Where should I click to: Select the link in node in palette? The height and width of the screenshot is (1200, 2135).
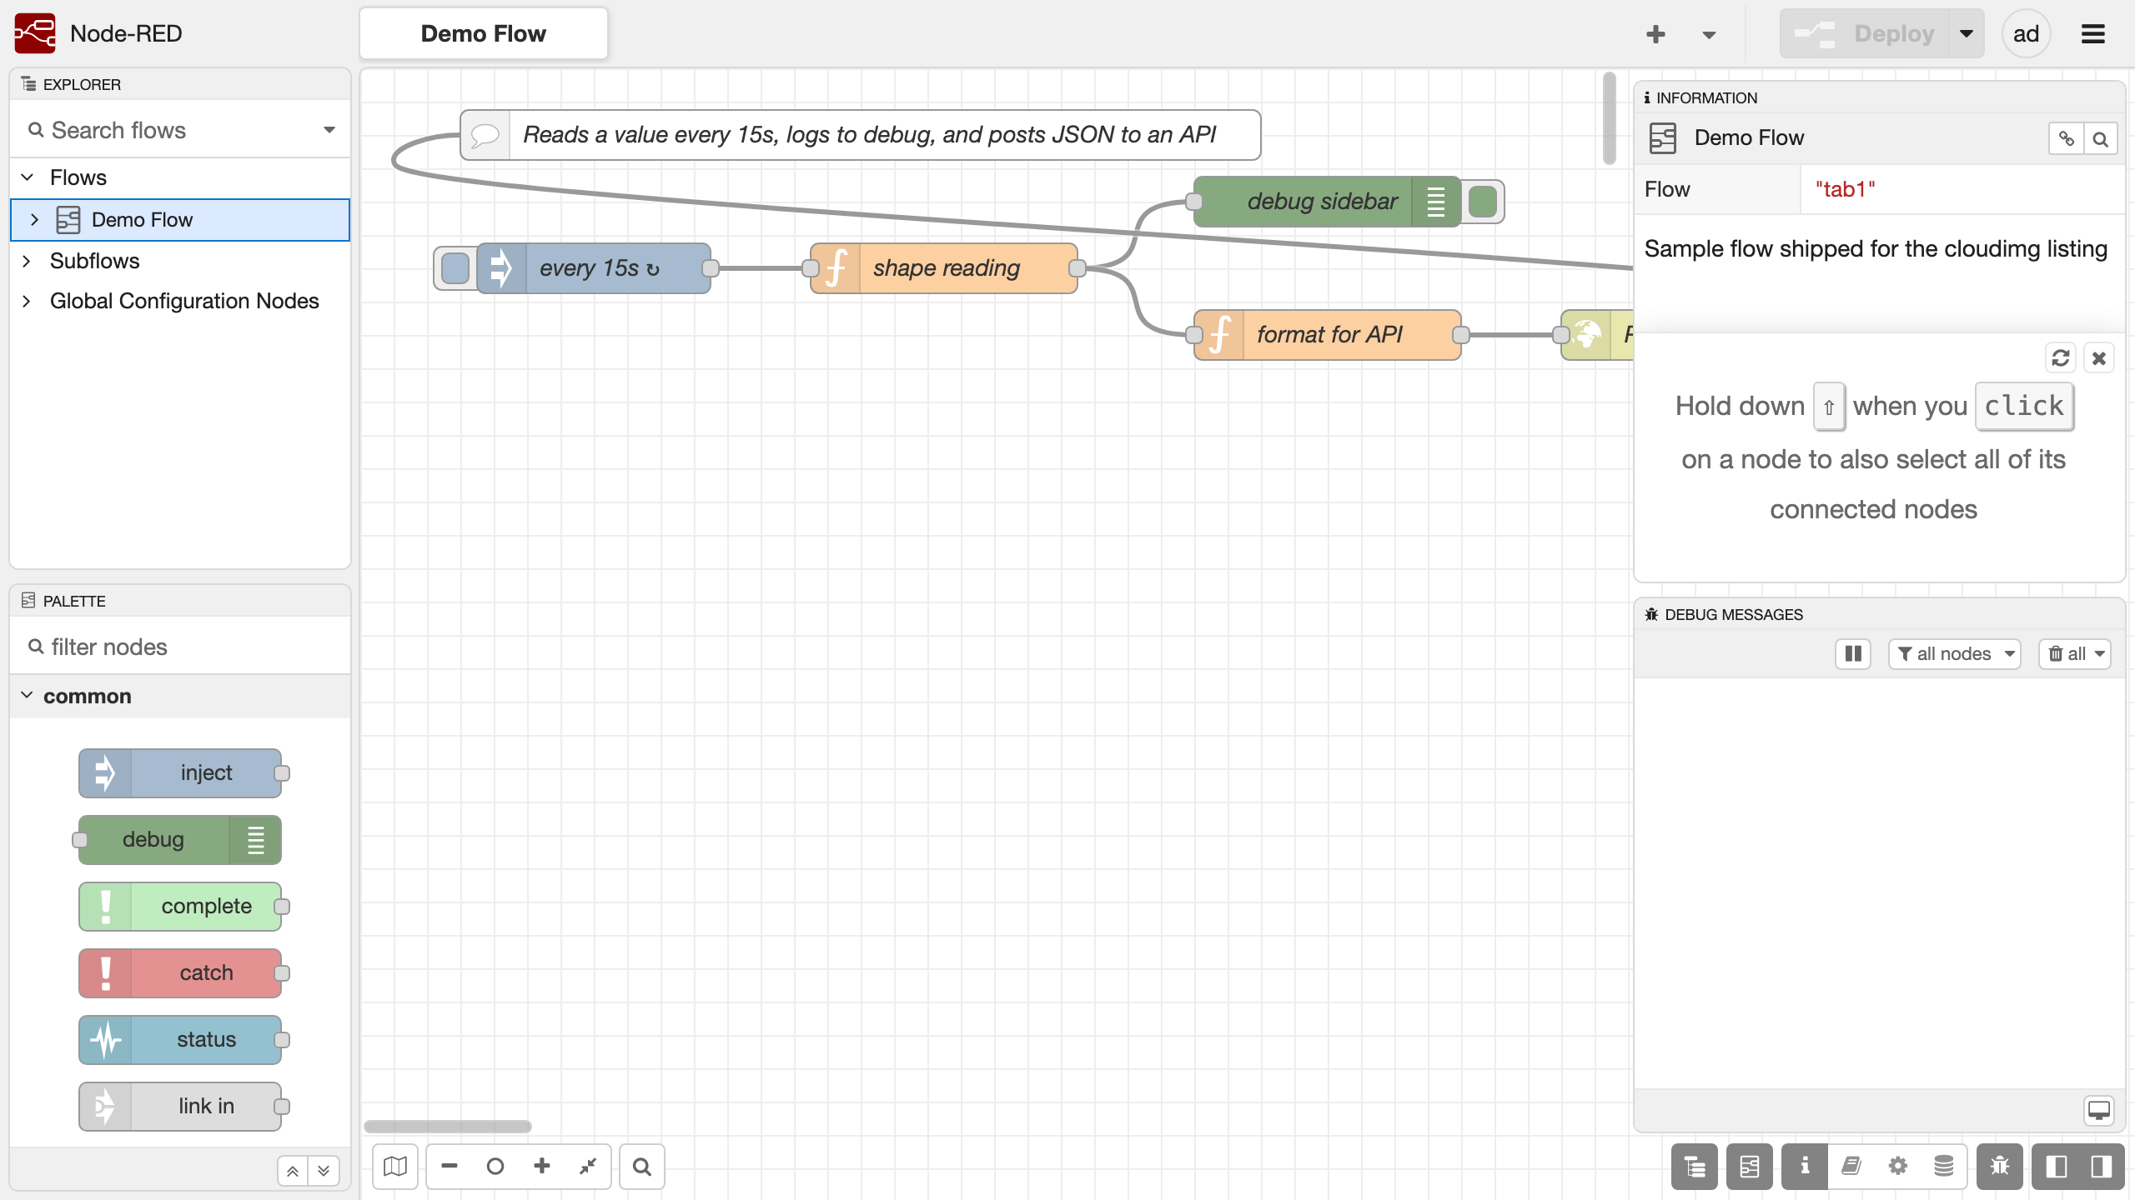pos(180,1107)
